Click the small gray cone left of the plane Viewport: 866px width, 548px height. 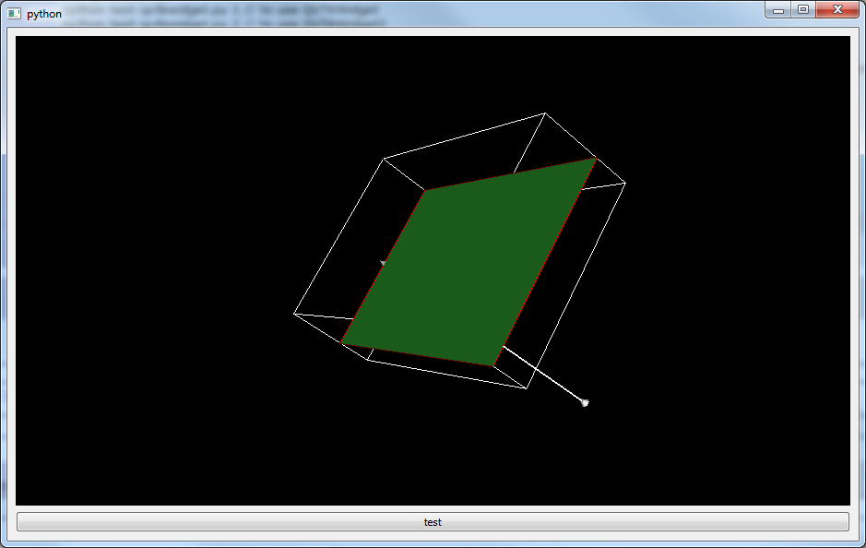[383, 263]
